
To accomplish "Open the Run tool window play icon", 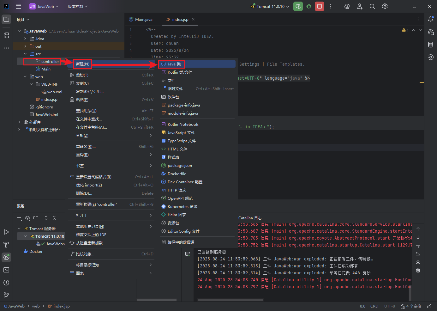I will pos(6,232).
